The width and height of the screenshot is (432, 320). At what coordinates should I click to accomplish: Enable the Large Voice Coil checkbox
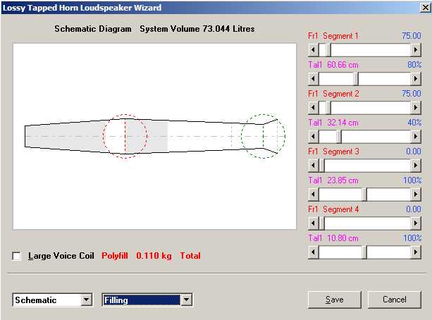click(x=16, y=256)
